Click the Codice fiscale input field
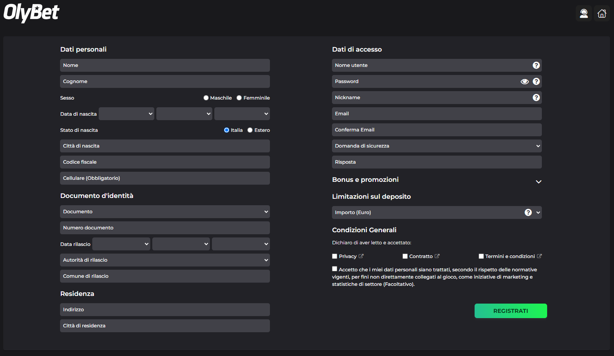The width and height of the screenshot is (614, 356). point(165,162)
